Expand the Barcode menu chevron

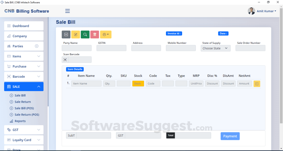39,76
